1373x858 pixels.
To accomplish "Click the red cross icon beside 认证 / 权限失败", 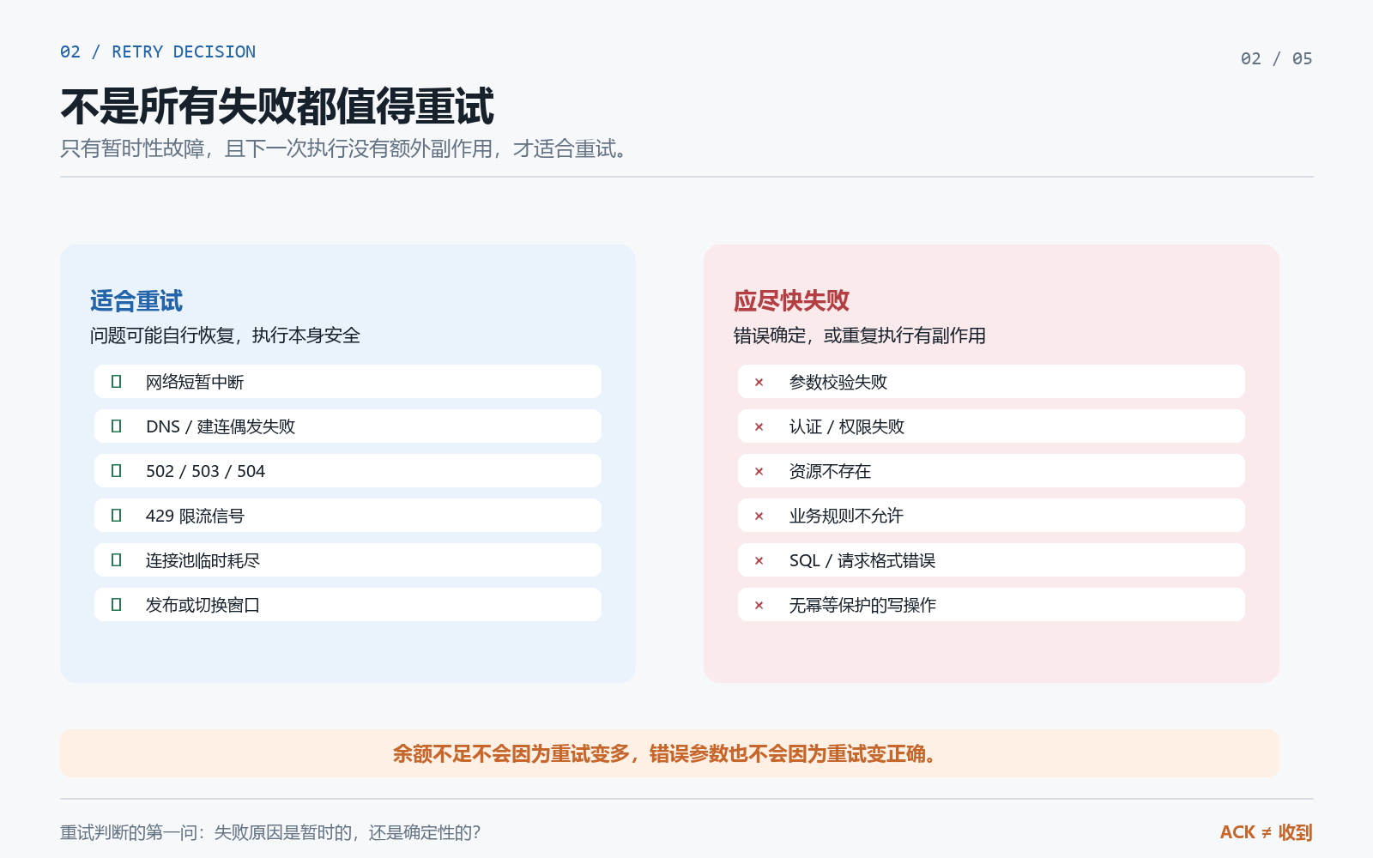I will coord(759,427).
